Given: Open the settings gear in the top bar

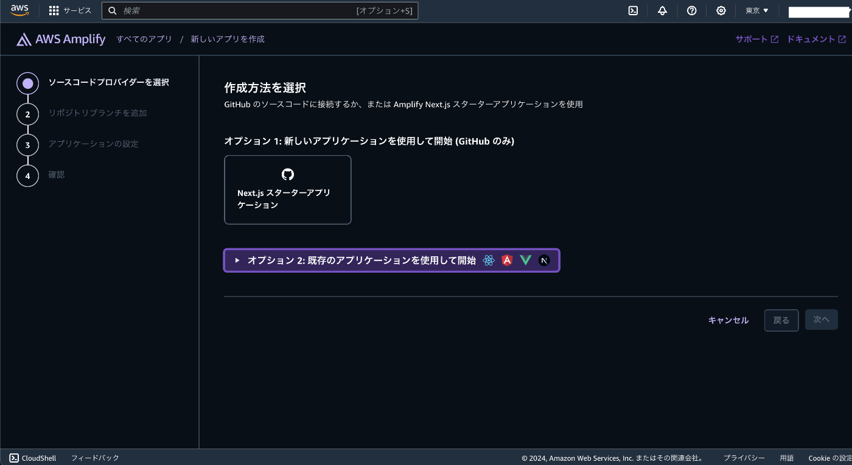Looking at the screenshot, I should click(721, 10).
